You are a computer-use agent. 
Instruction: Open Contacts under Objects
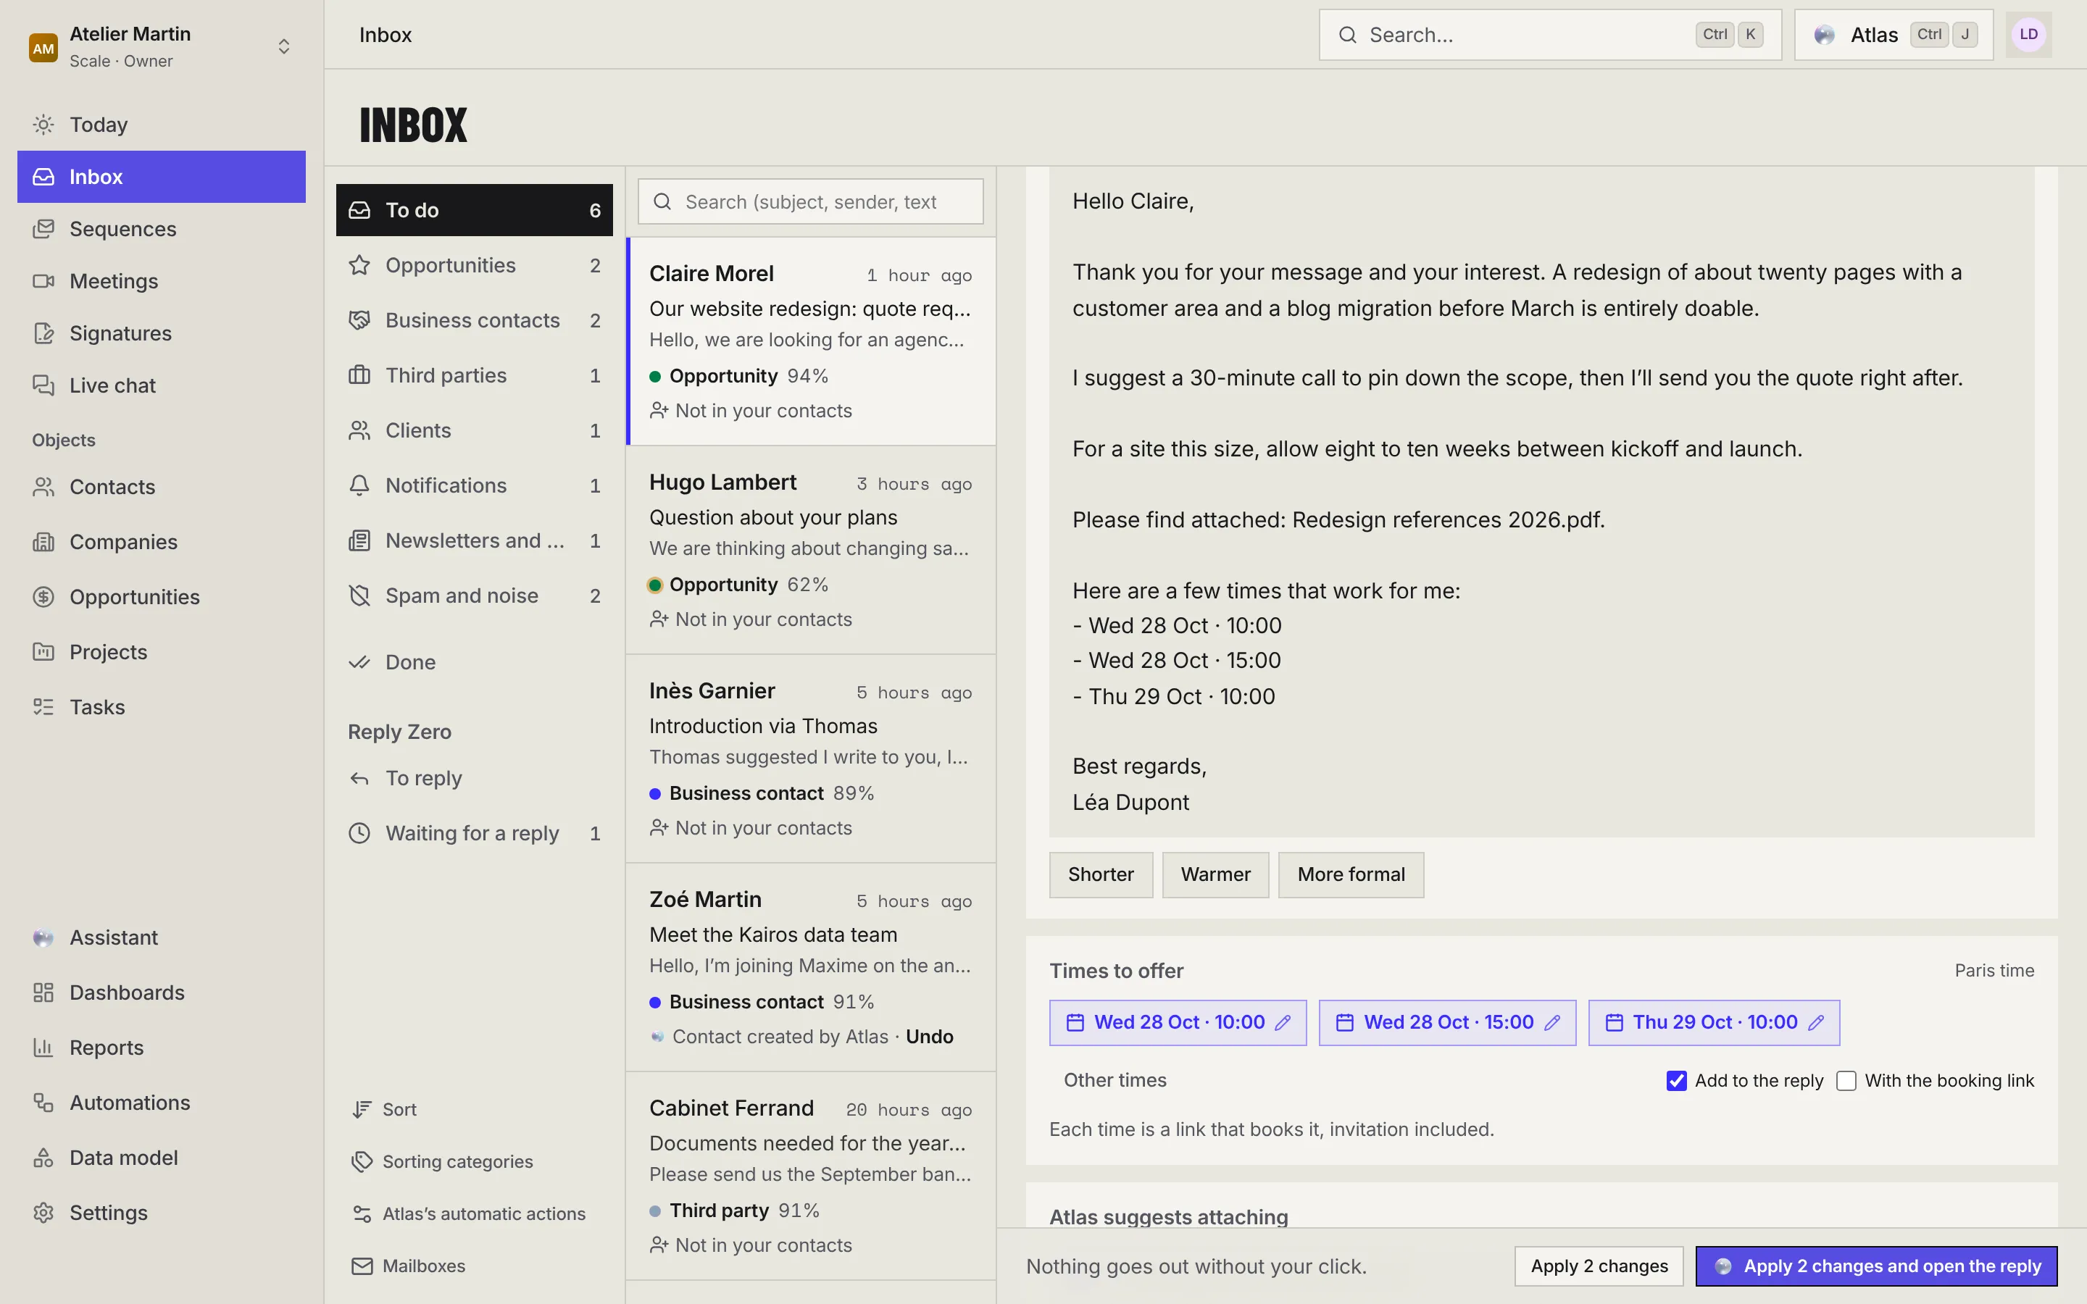coord(162,486)
